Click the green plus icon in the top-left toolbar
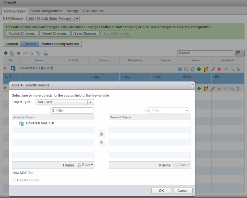 click(6, 53)
